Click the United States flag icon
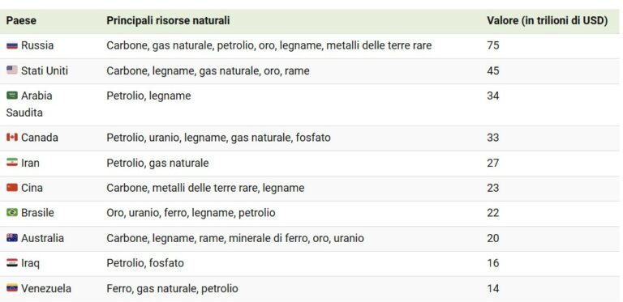This screenshot has width=623, height=302. pyautogui.click(x=12, y=70)
